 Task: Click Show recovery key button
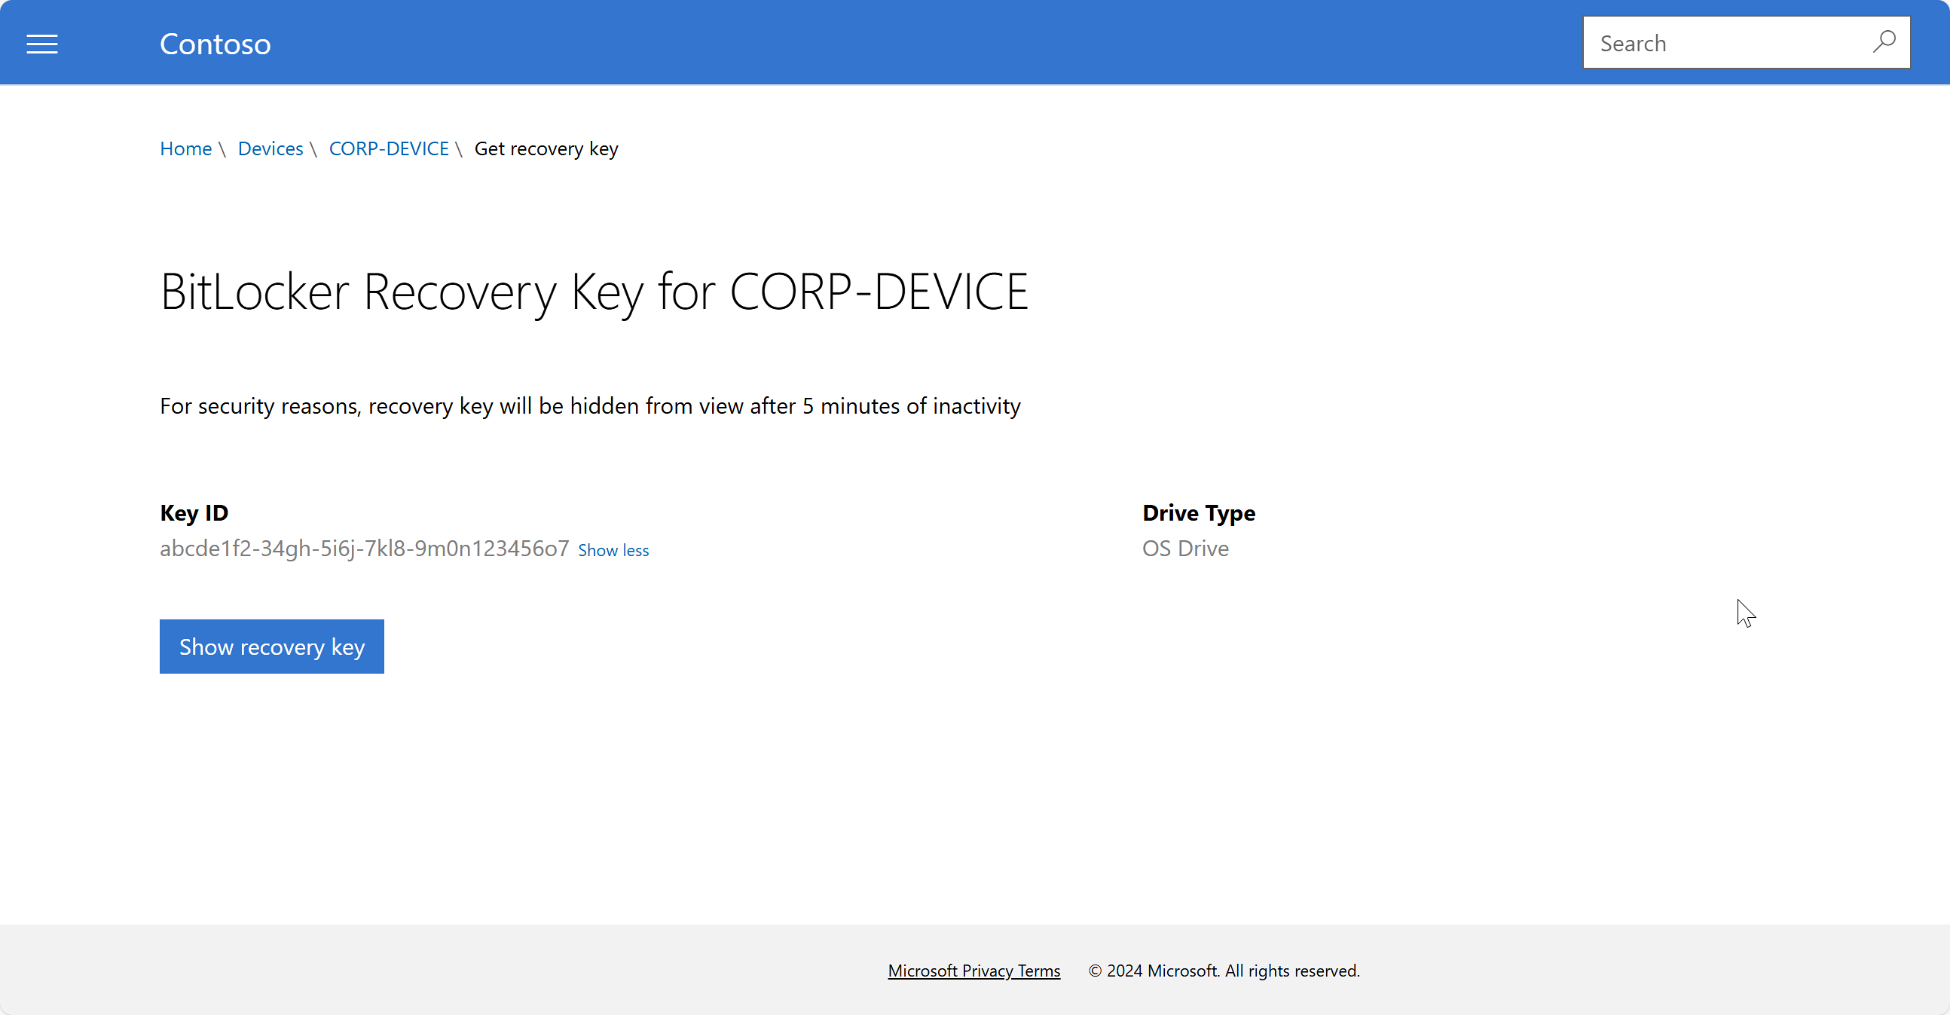(272, 646)
